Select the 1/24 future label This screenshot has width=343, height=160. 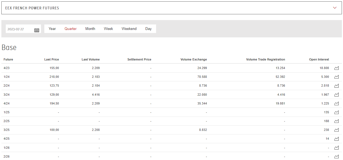(7, 77)
